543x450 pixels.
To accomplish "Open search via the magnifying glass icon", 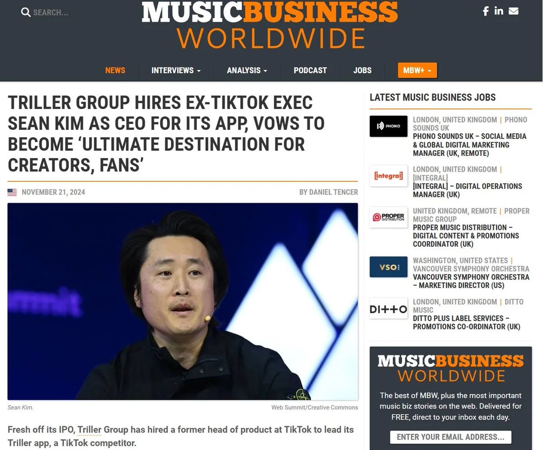I will coord(26,12).
